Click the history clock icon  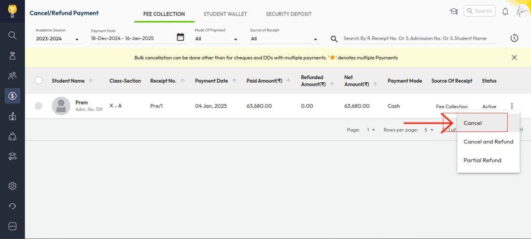(514, 38)
